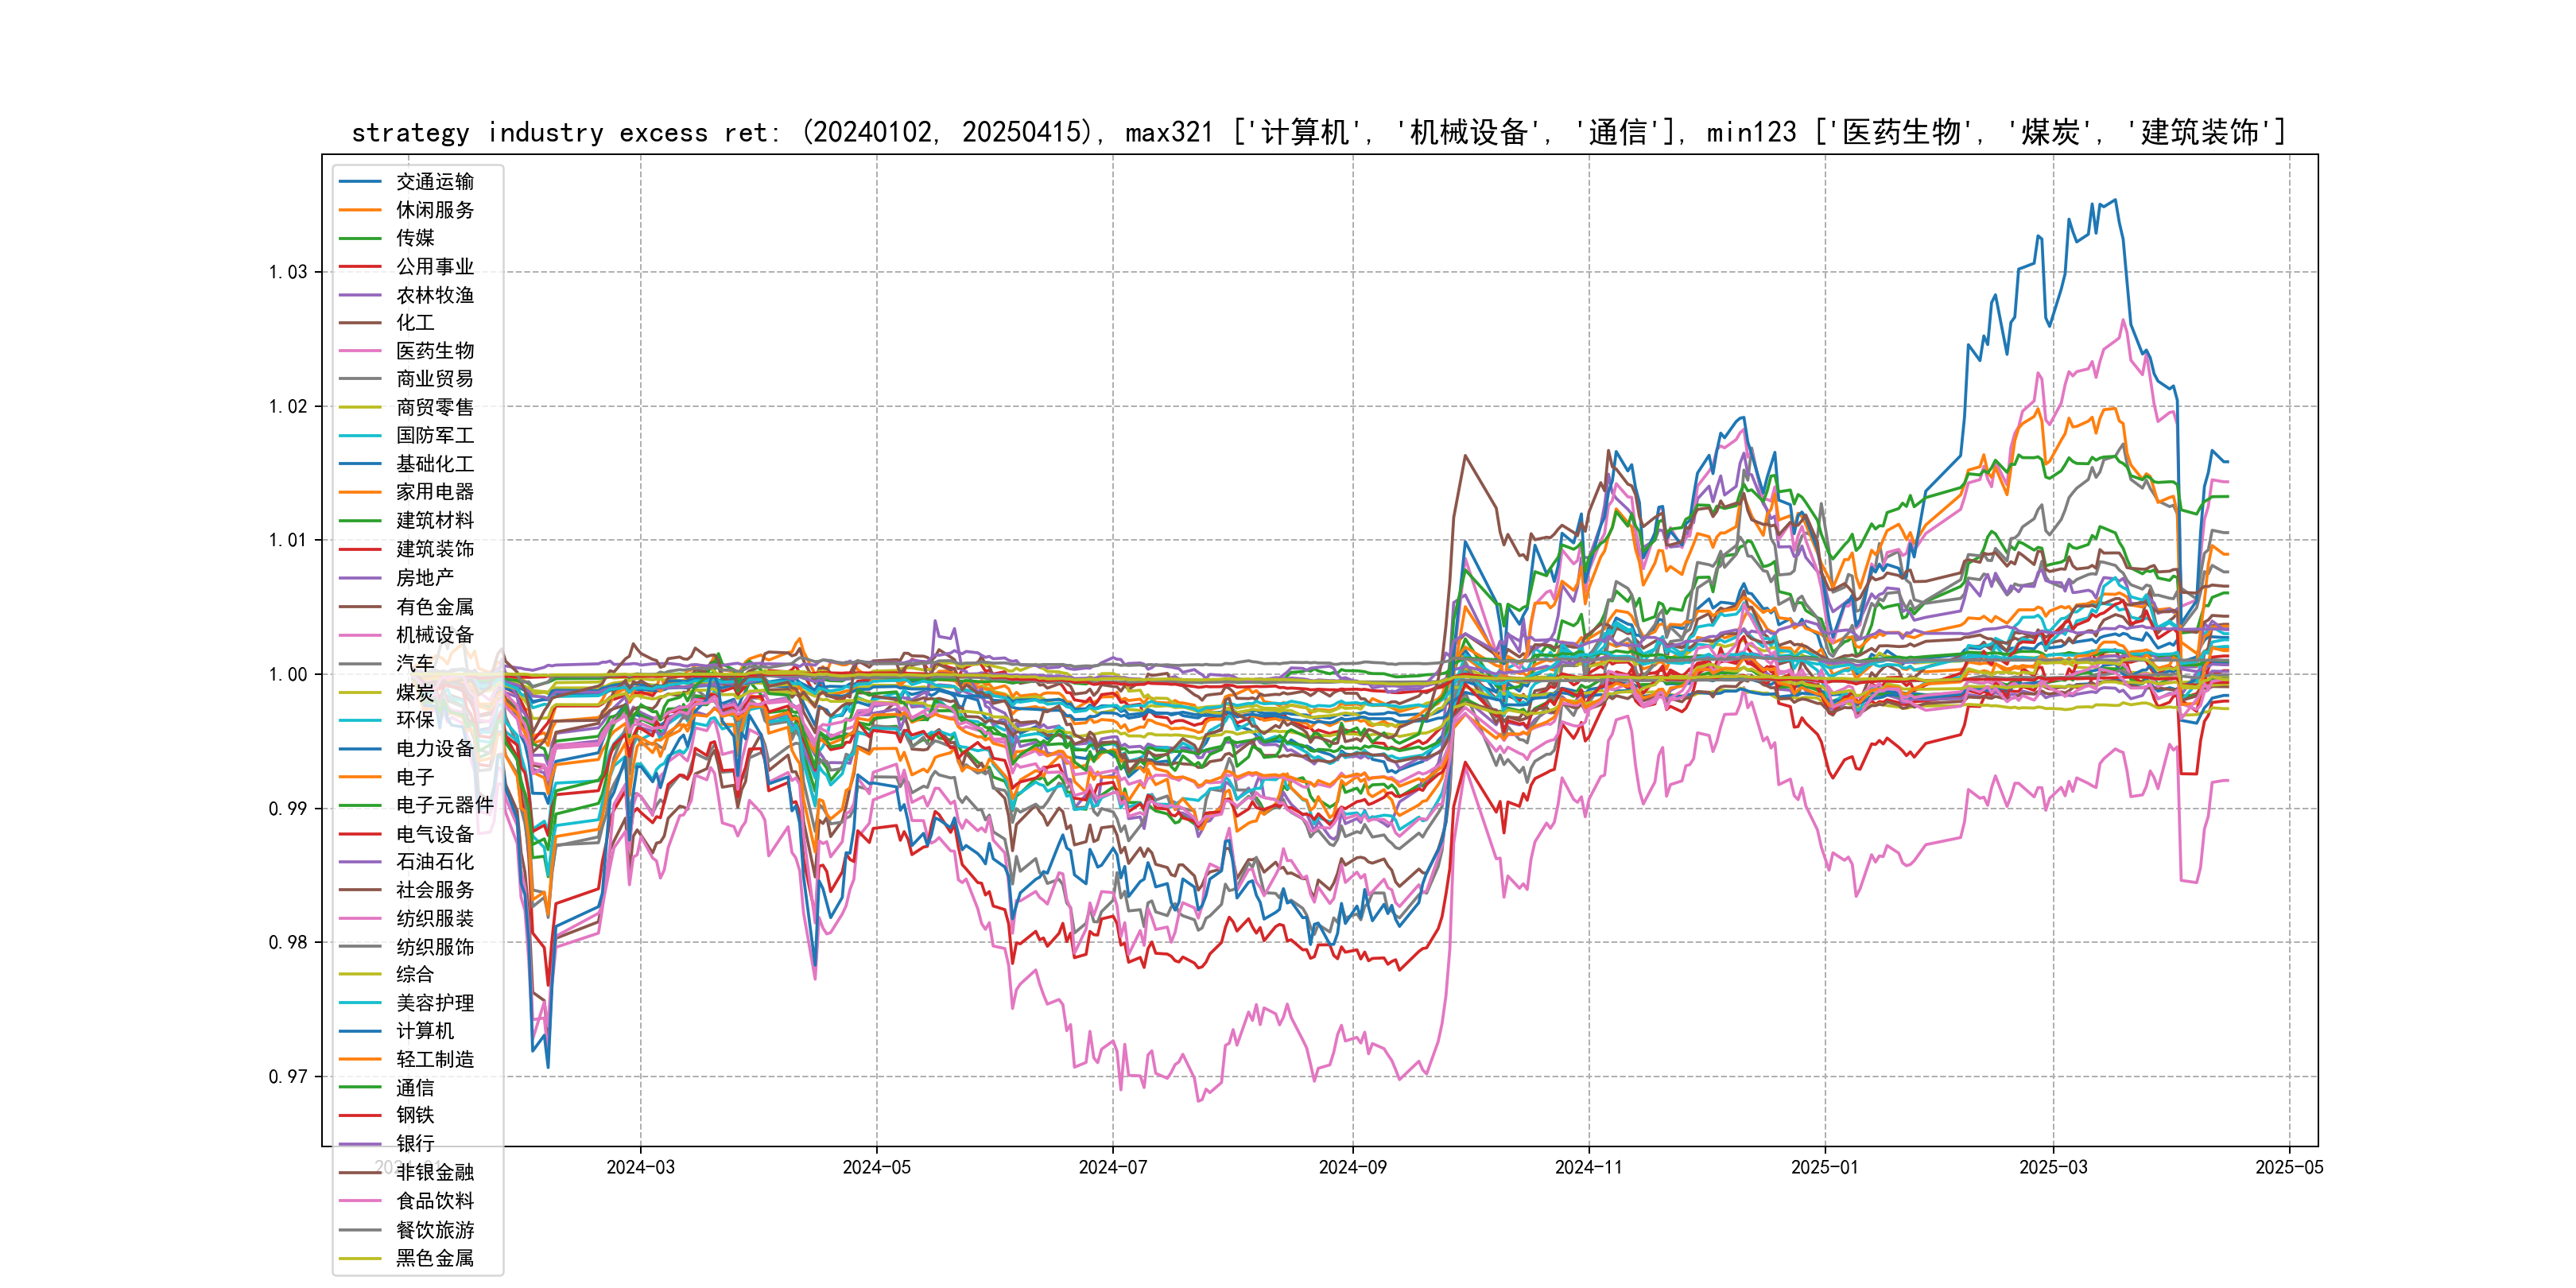This screenshot has width=2576, height=1288.
Task: Click the 交通运输 legend label
Action: click(435, 181)
